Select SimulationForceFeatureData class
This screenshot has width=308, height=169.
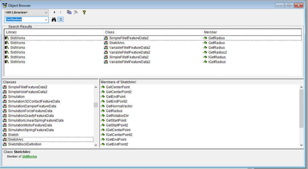(x=30, y=111)
